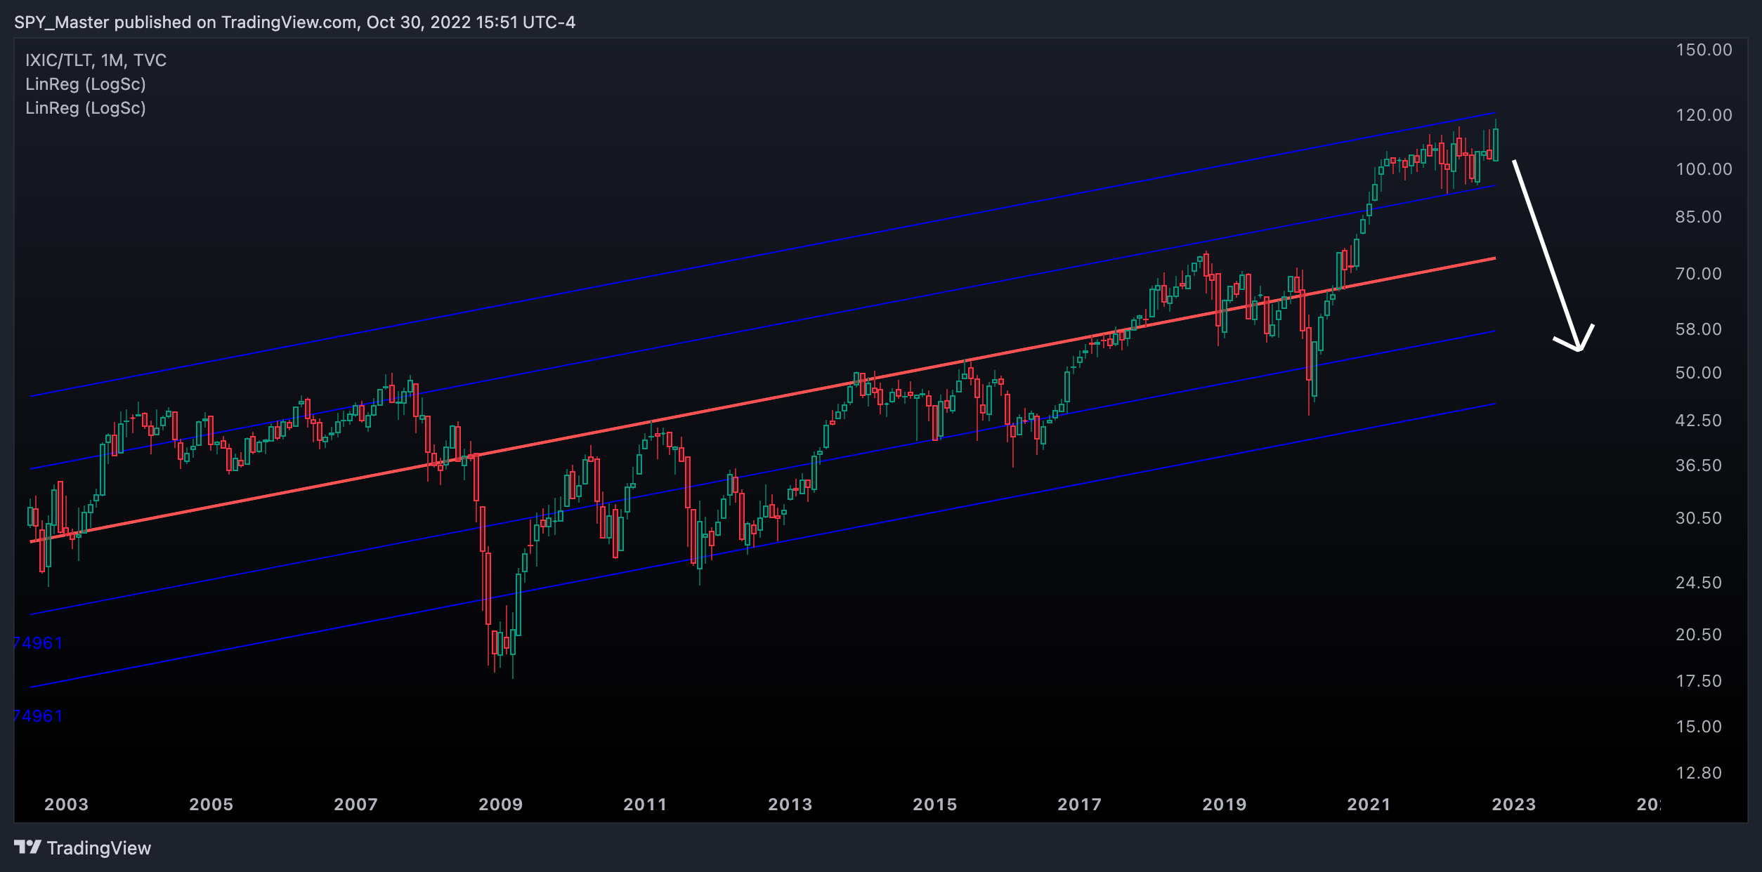1762x872 pixels.
Task: Click the 2017 time axis label
Action: 1080,805
